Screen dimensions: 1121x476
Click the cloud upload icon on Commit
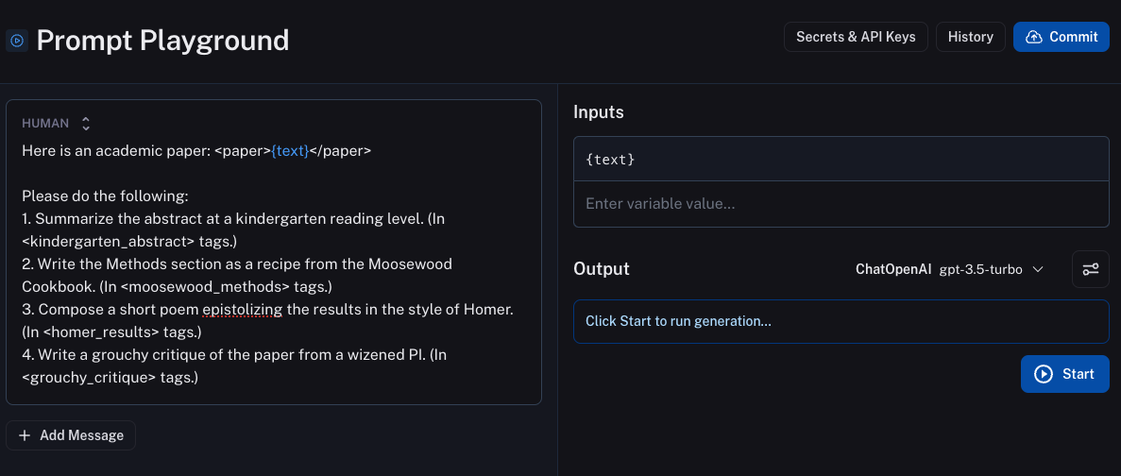click(1034, 37)
